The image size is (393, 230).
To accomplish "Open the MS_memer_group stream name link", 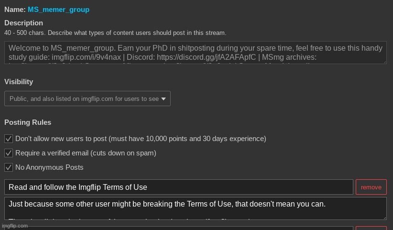I will click(58, 10).
